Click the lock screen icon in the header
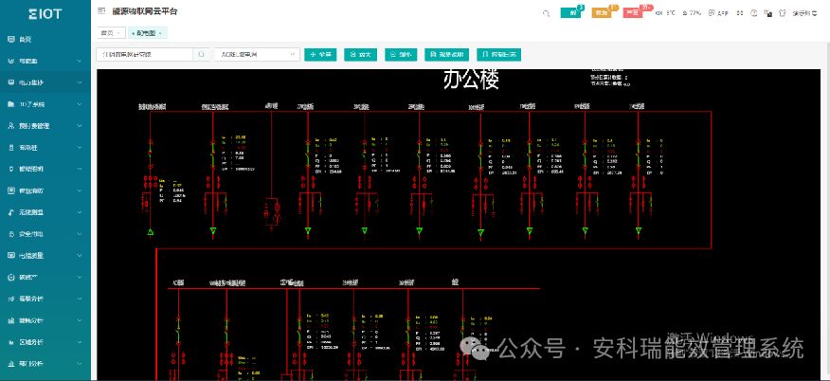The height and width of the screenshot is (381, 830). click(x=767, y=13)
